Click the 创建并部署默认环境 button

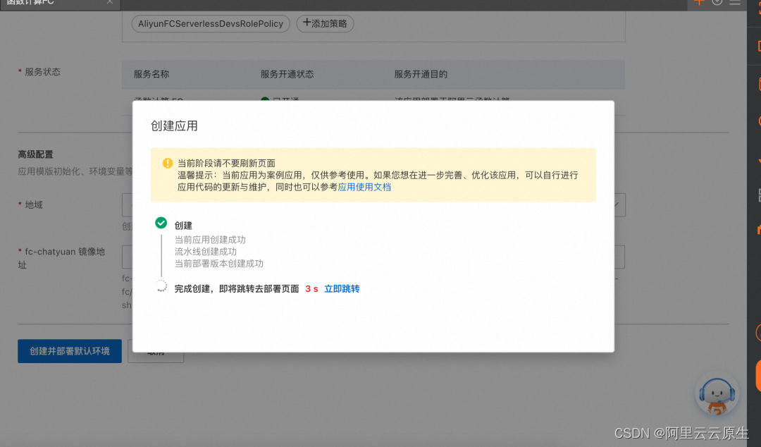point(69,351)
